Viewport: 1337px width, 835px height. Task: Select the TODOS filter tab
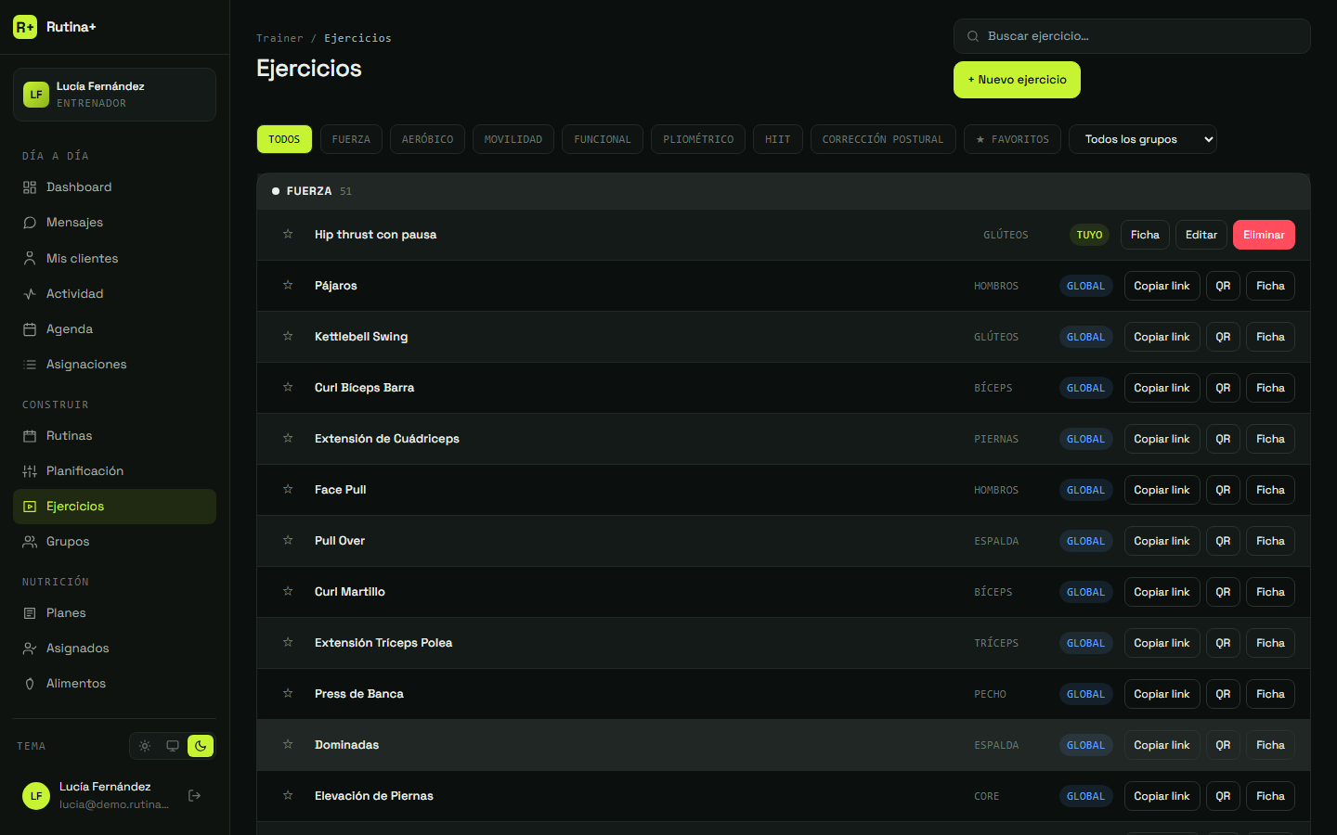point(284,139)
